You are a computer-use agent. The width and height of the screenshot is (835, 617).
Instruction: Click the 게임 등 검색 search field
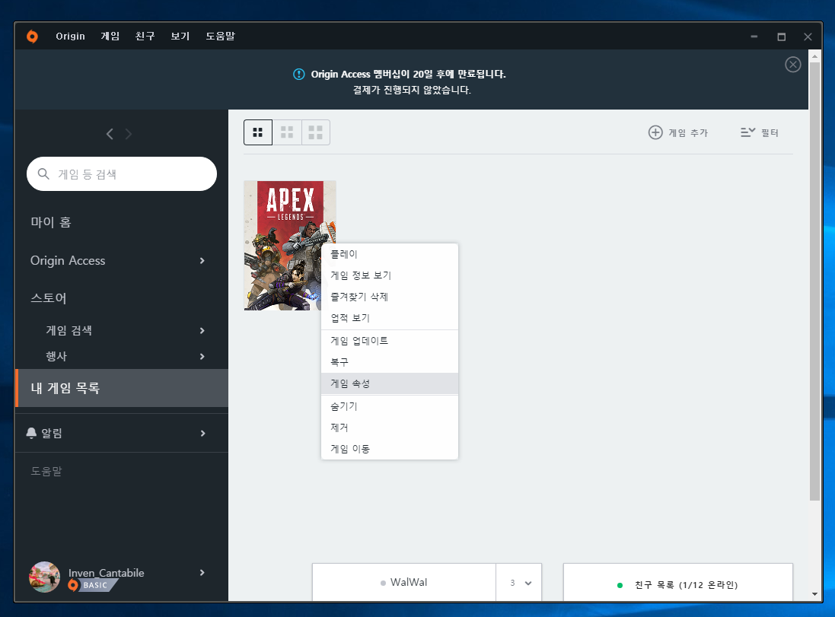[x=122, y=173]
